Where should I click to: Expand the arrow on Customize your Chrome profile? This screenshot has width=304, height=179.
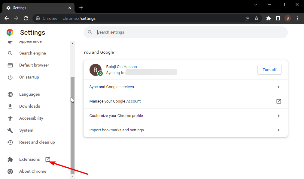[x=278, y=116]
